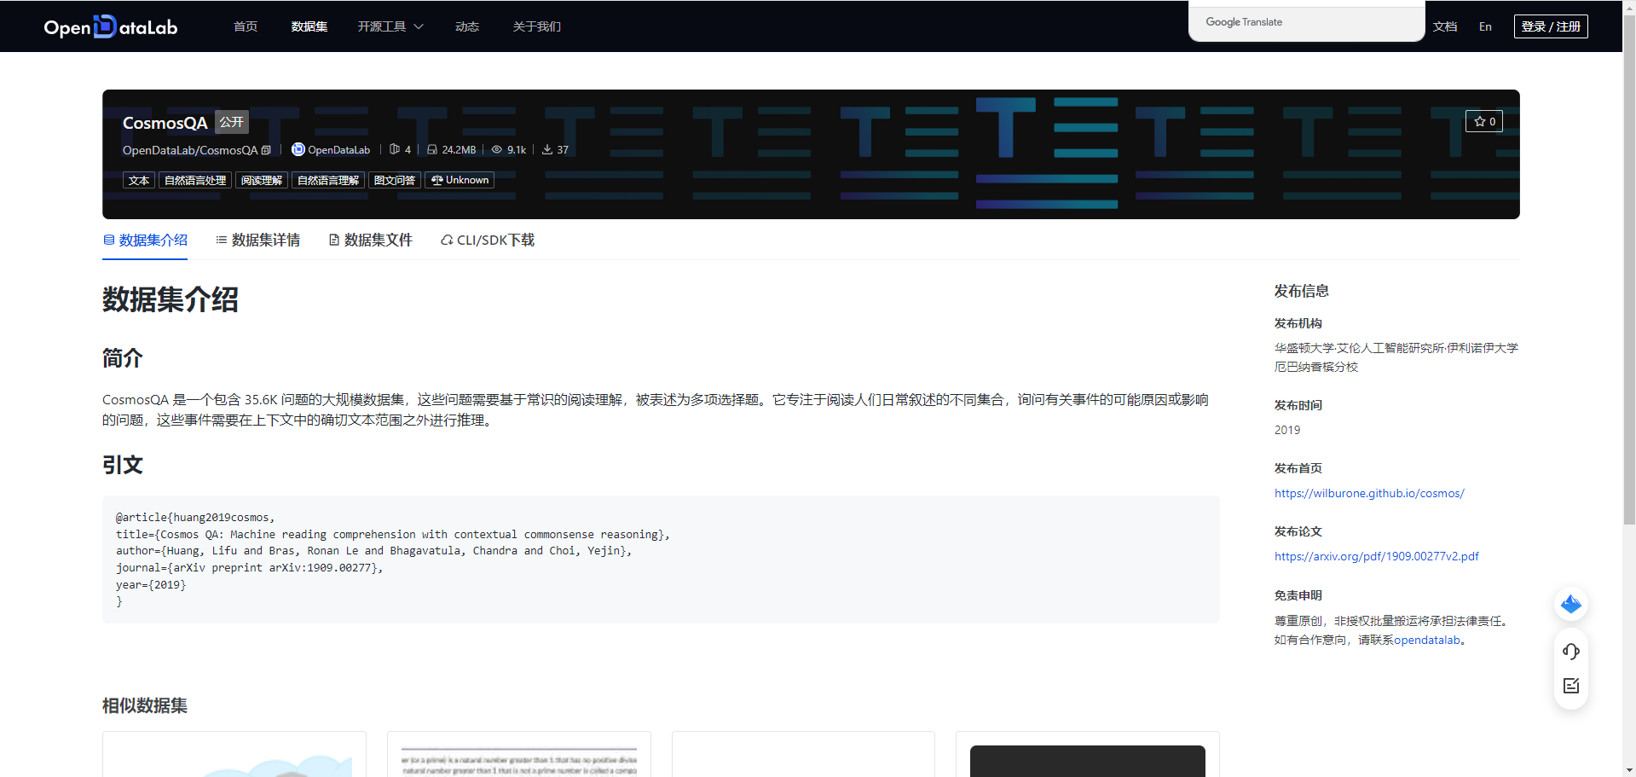Click the 公开 visibility badge

[232, 122]
